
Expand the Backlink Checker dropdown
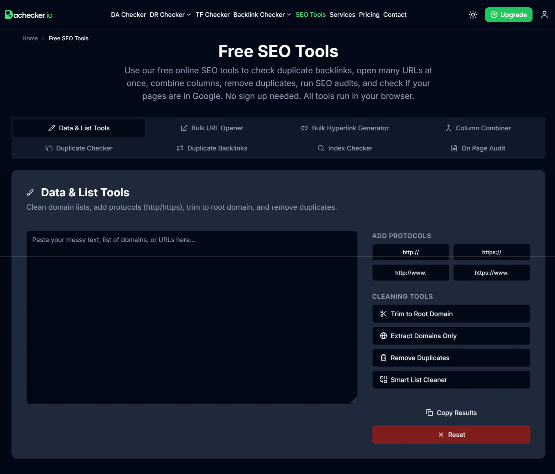(x=262, y=15)
